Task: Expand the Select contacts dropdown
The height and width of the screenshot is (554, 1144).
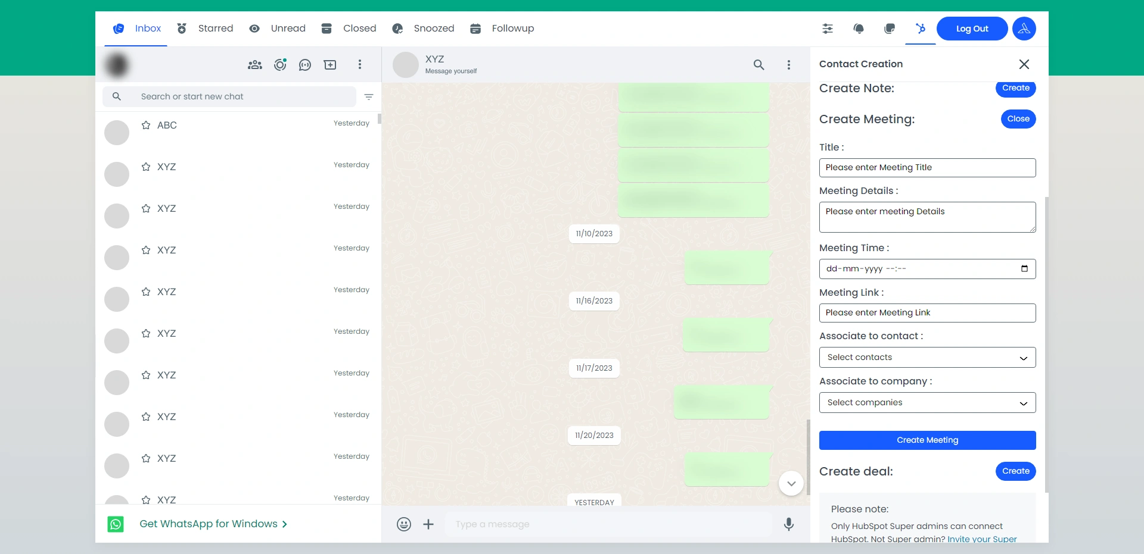Action: 927,358
